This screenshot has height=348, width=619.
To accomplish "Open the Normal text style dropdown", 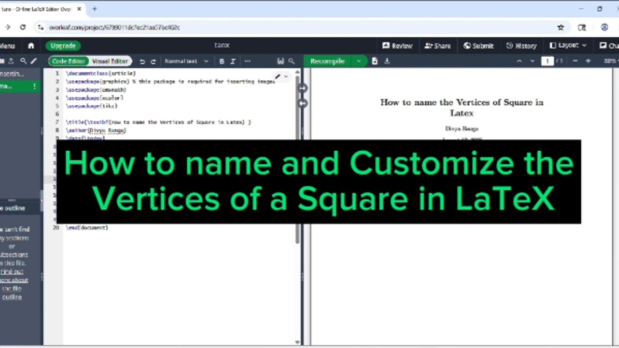I will click(186, 61).
